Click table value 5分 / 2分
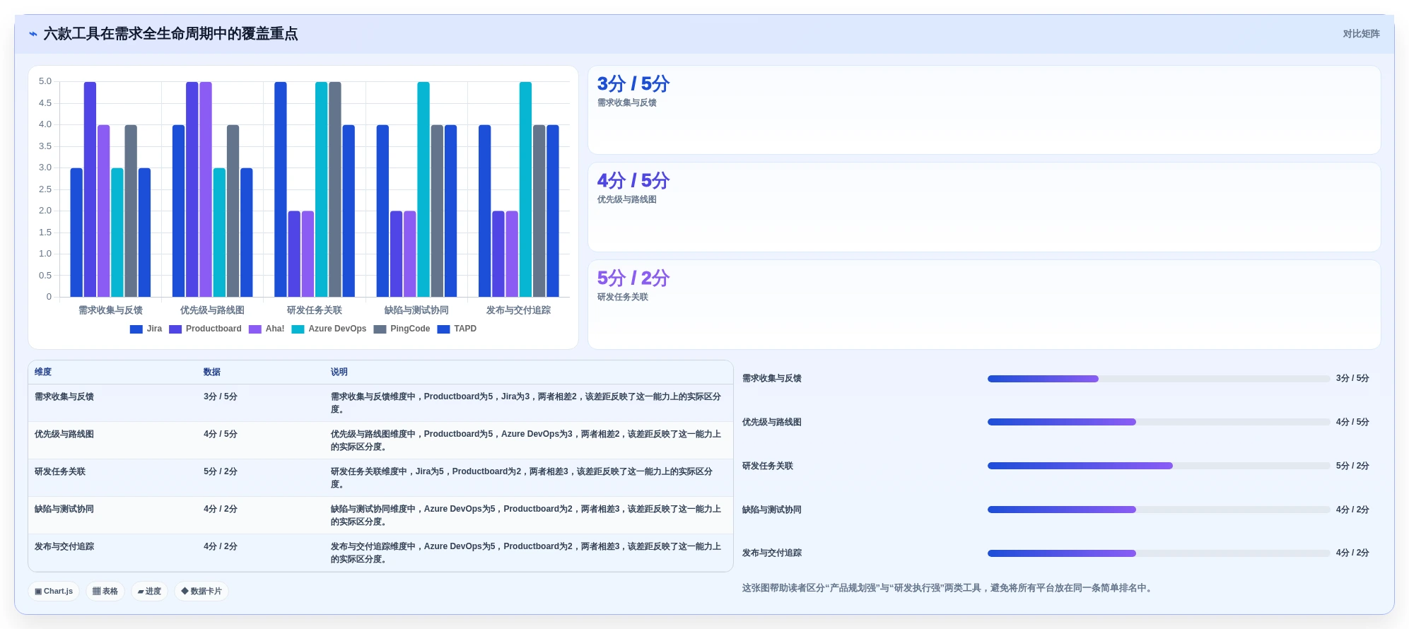This screenshot has height=629, width=1409. pyautogui.click(x=221, y=472)
